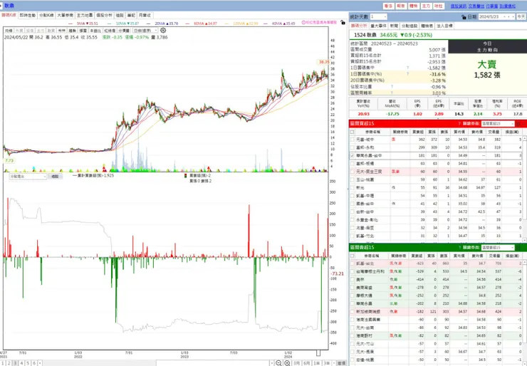
Task: Zoom out the chart with the minus magnifier
Action: click(278, 363)
